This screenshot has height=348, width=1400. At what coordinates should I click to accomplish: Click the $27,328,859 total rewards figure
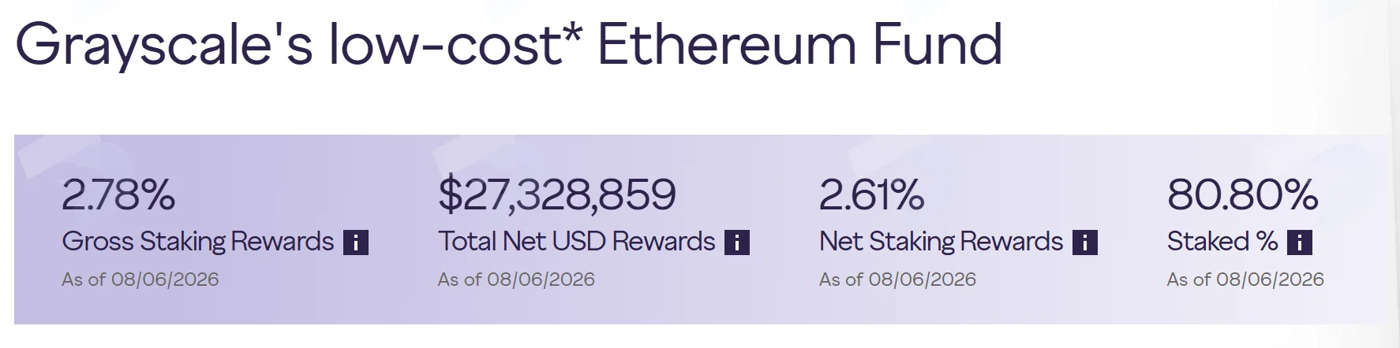[557, 194]
